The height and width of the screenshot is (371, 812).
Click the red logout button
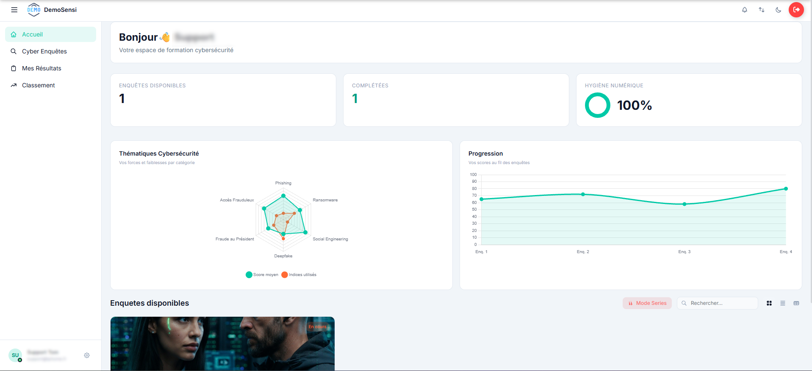coord(796,10)
